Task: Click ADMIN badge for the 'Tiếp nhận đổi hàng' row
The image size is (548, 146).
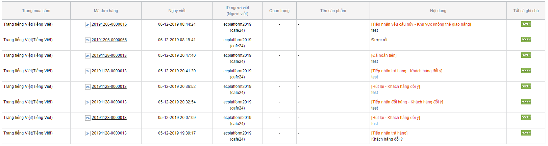Action: (x=526, y=102)
